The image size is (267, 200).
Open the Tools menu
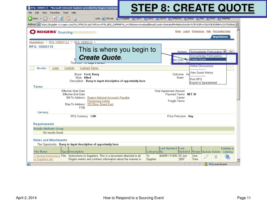click(65, 12)
